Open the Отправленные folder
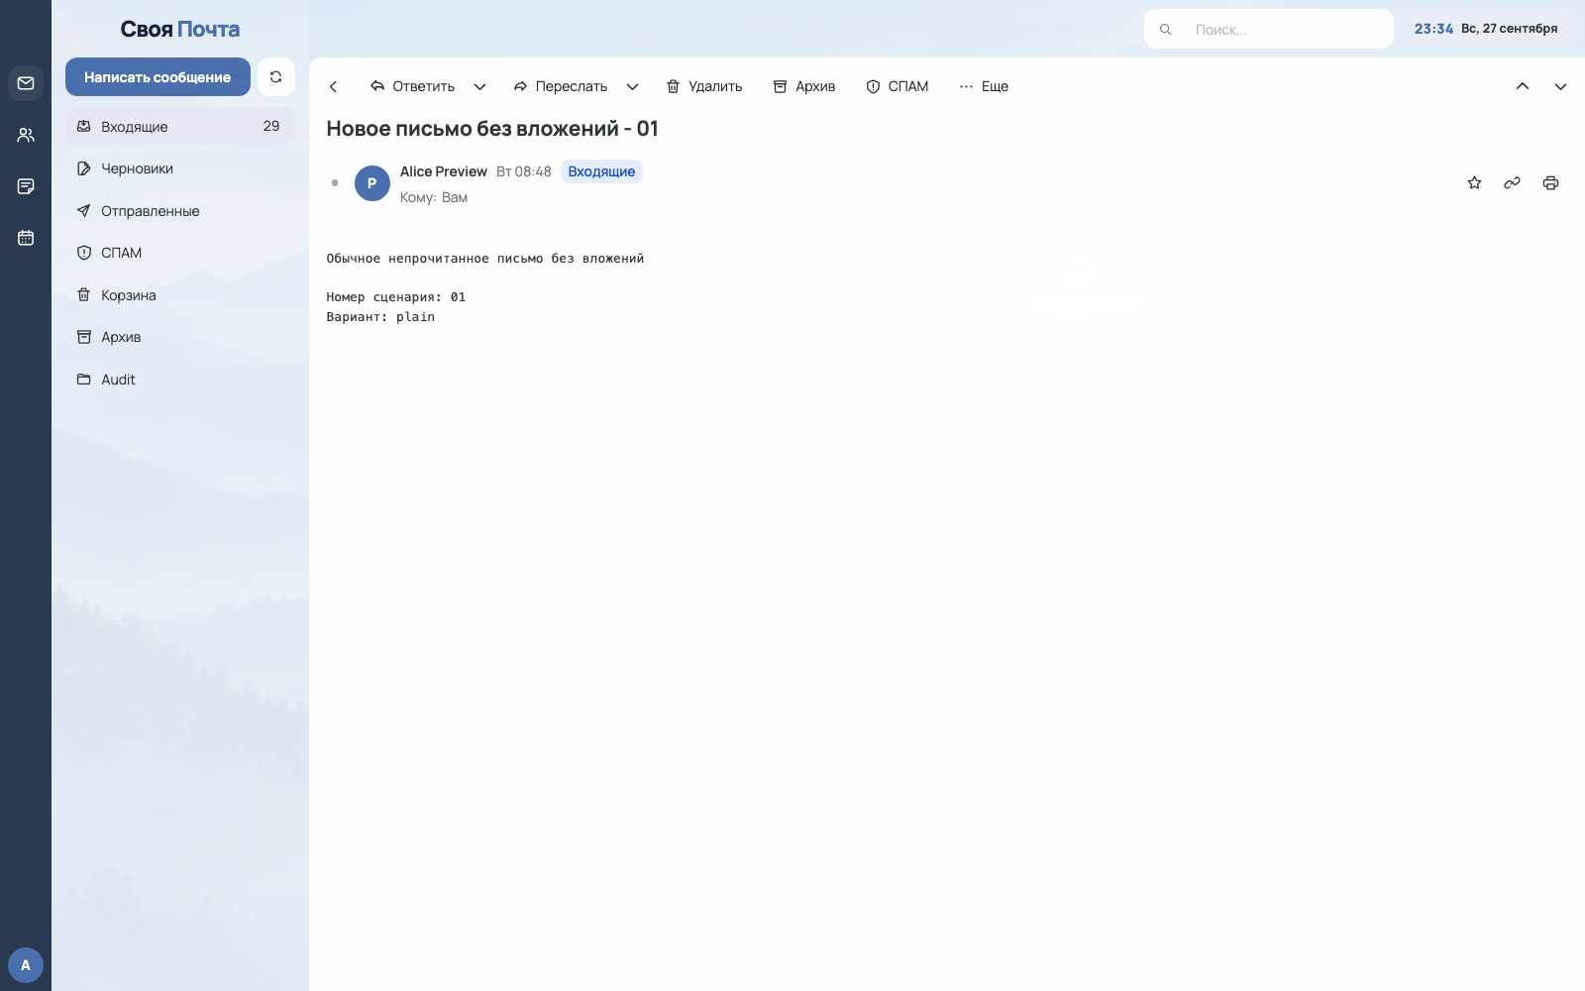This screenshot has height=991, width=1585. pos(180,211)
